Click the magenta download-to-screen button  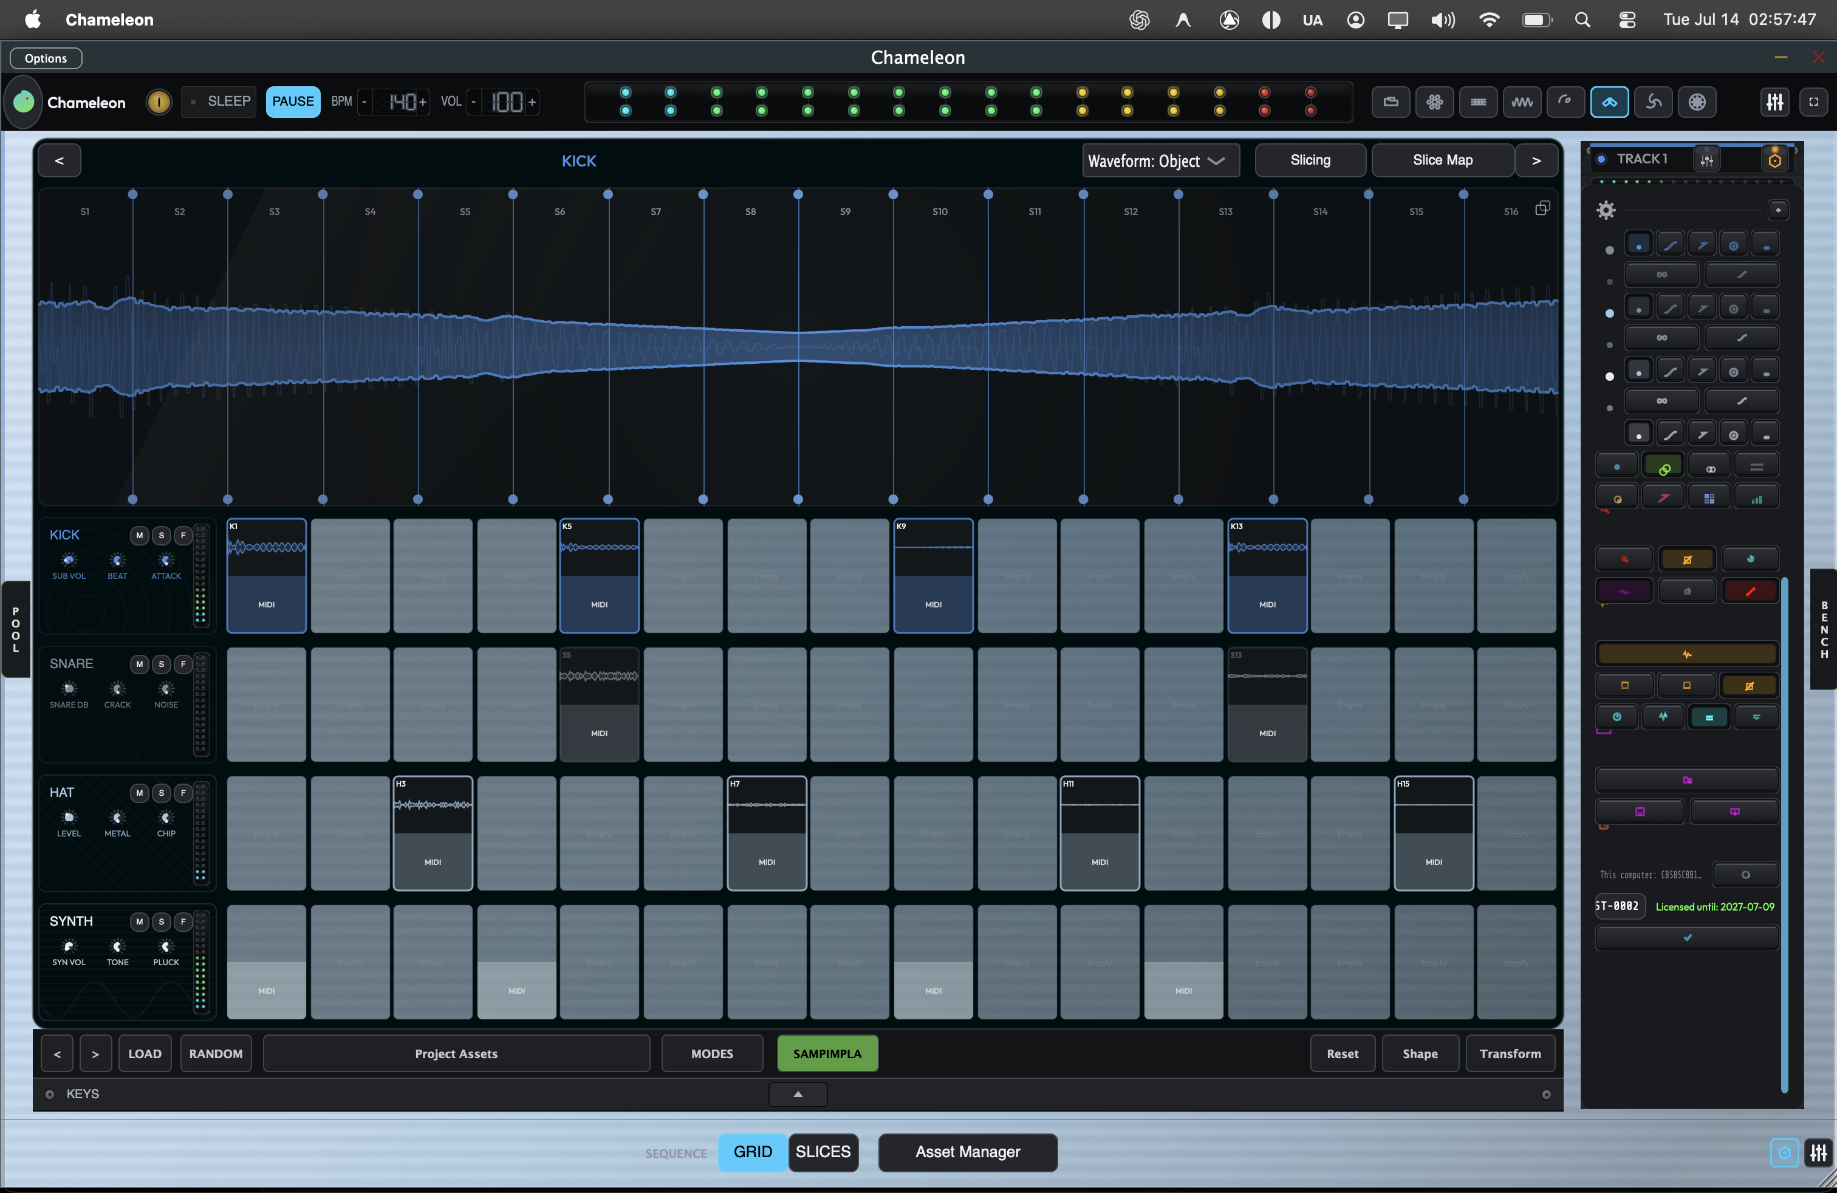pyautogui.click(x=1734, y=812)
